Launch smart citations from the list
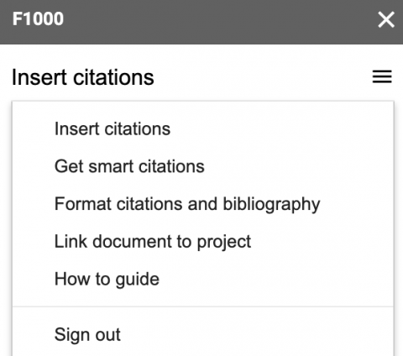The height and width of the screenshot is (356, 403). point(203,166)
